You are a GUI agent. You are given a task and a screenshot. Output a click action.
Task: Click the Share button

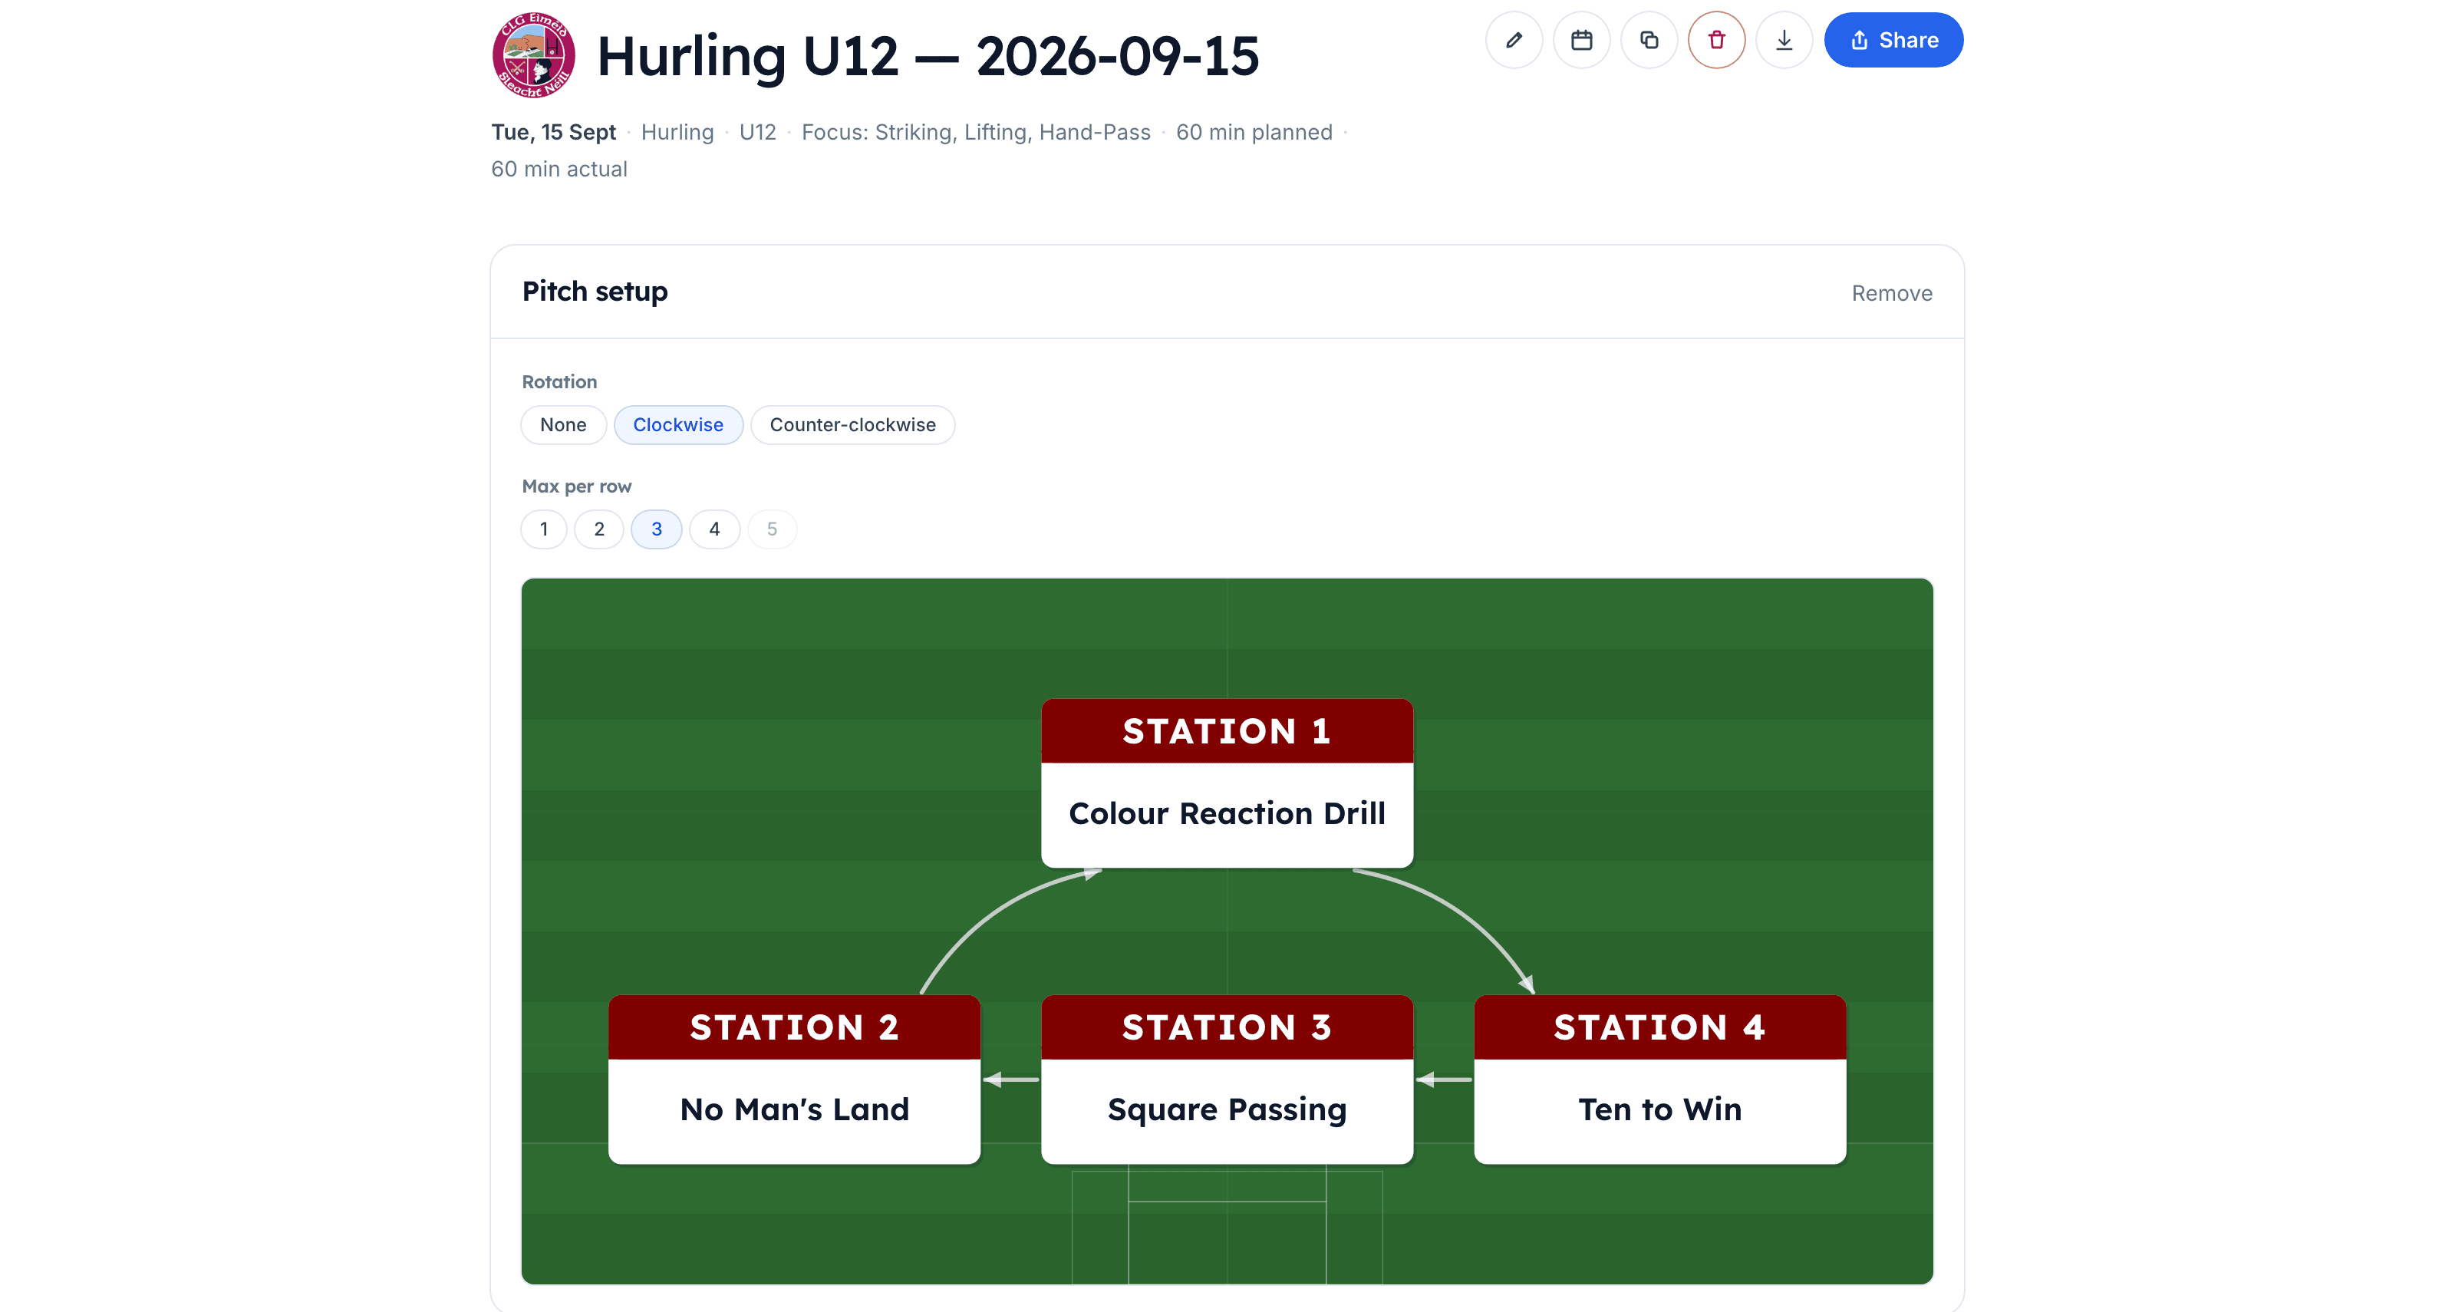click(x=1893, y=40)
